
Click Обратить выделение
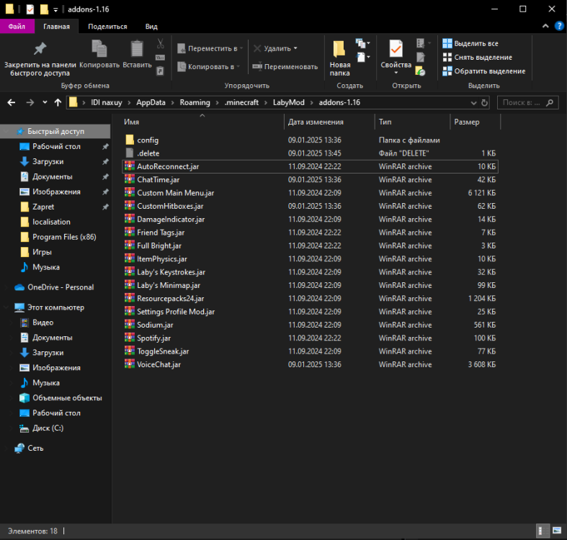tap(484, 71)
